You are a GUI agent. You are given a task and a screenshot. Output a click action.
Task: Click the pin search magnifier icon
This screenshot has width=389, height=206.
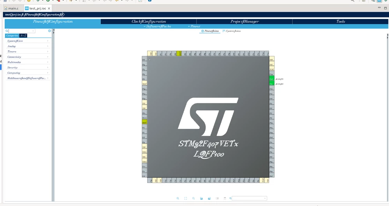point(231,198)
